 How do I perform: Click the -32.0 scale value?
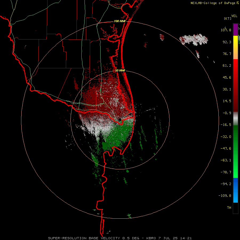[x=226, y=137]
